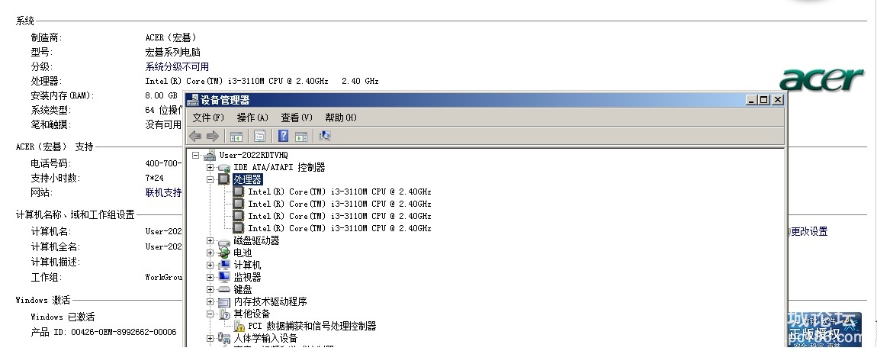Click the manufacturer value ACER（宏碁）
Image resolution: width=877 pixels, height=351 pixels.
tap(171, 37)
